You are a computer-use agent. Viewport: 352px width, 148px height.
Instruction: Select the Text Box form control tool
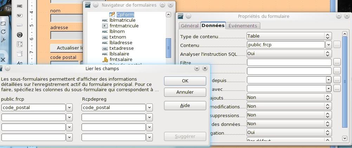click(x=20, y=6)
